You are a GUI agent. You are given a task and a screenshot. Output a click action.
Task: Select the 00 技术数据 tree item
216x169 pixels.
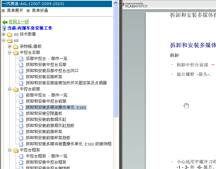click(25, 34)
